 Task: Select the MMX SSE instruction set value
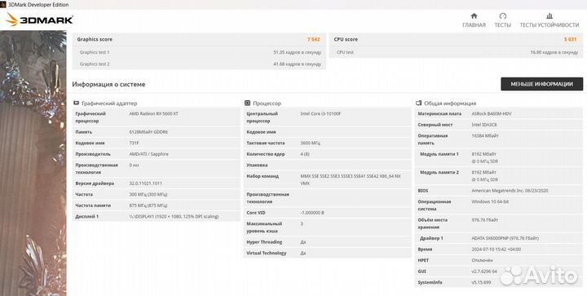[351, 179]
